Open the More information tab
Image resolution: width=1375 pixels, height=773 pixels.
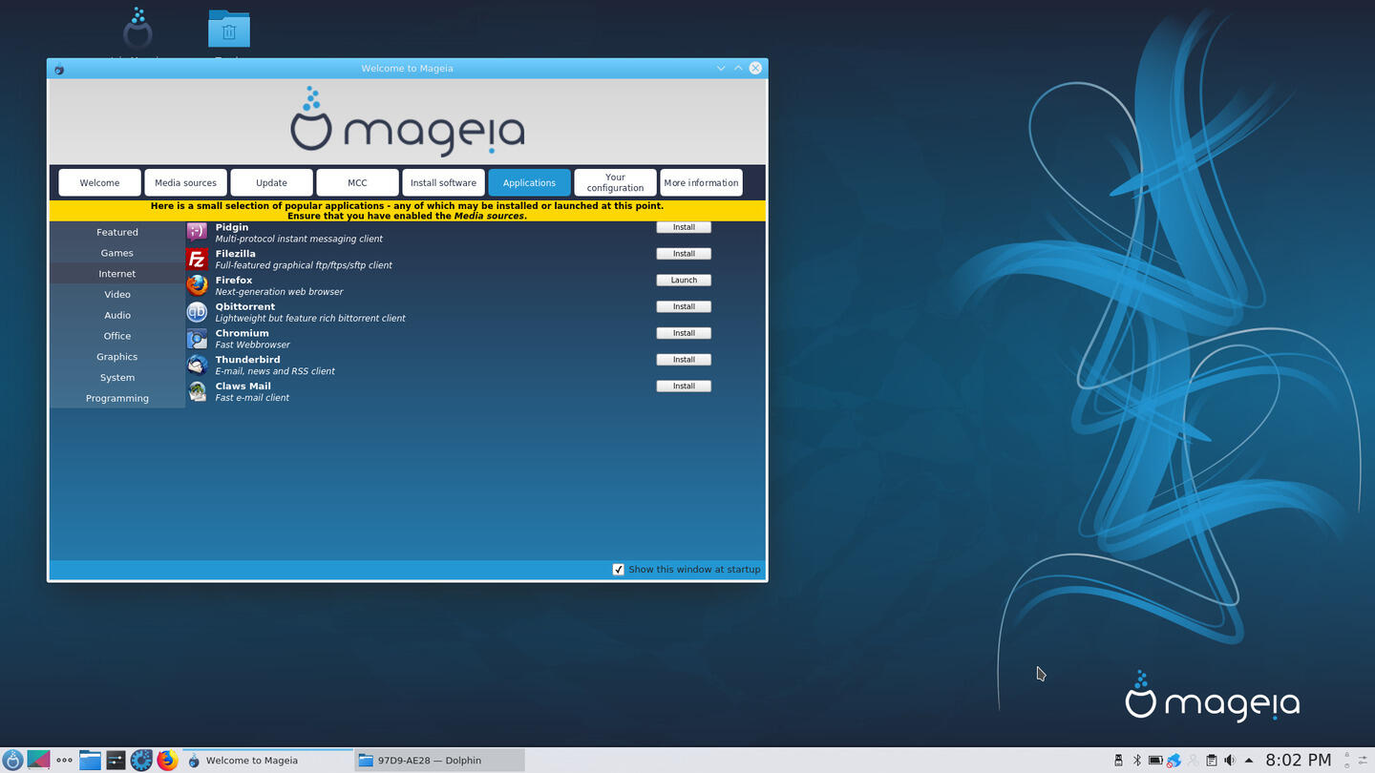coord(701,182)
